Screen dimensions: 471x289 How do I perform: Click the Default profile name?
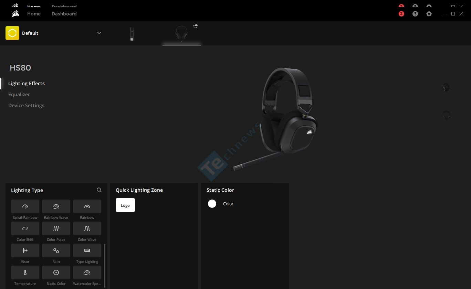tap(30, 33)
